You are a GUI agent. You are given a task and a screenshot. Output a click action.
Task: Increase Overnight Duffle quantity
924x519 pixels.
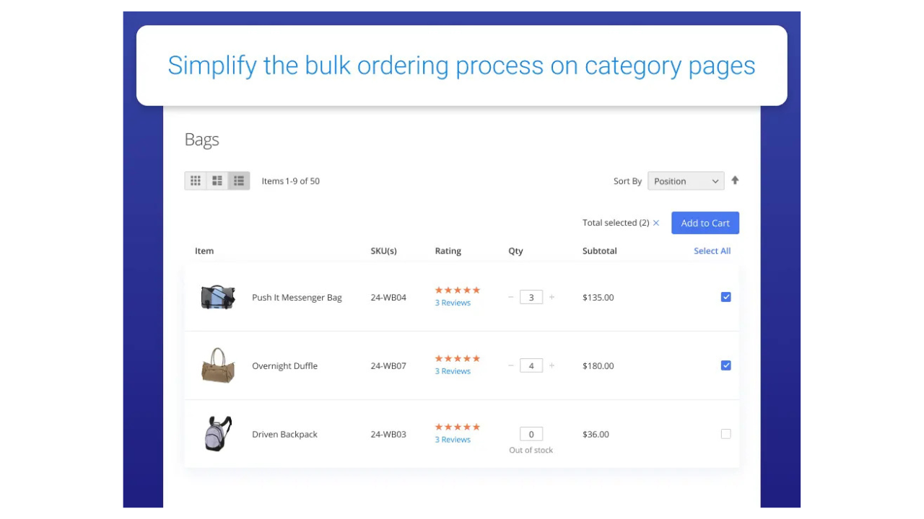(552, 365)
